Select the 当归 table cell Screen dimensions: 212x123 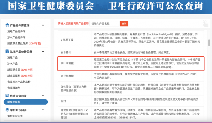[75, 101]
